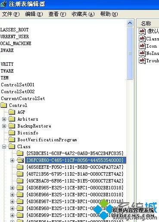This screenshot has height=222, width=159.
Task: Click the tree scrollbar up arrow
Action: [x=130, y=23]
